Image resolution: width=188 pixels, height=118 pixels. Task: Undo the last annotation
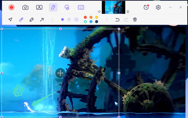117,20
